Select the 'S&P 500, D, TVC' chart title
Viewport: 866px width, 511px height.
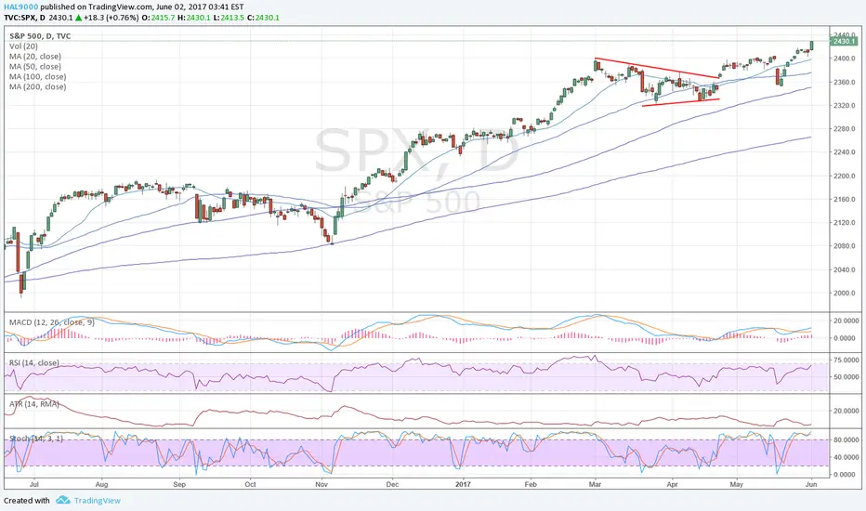[x=40, y=36]
